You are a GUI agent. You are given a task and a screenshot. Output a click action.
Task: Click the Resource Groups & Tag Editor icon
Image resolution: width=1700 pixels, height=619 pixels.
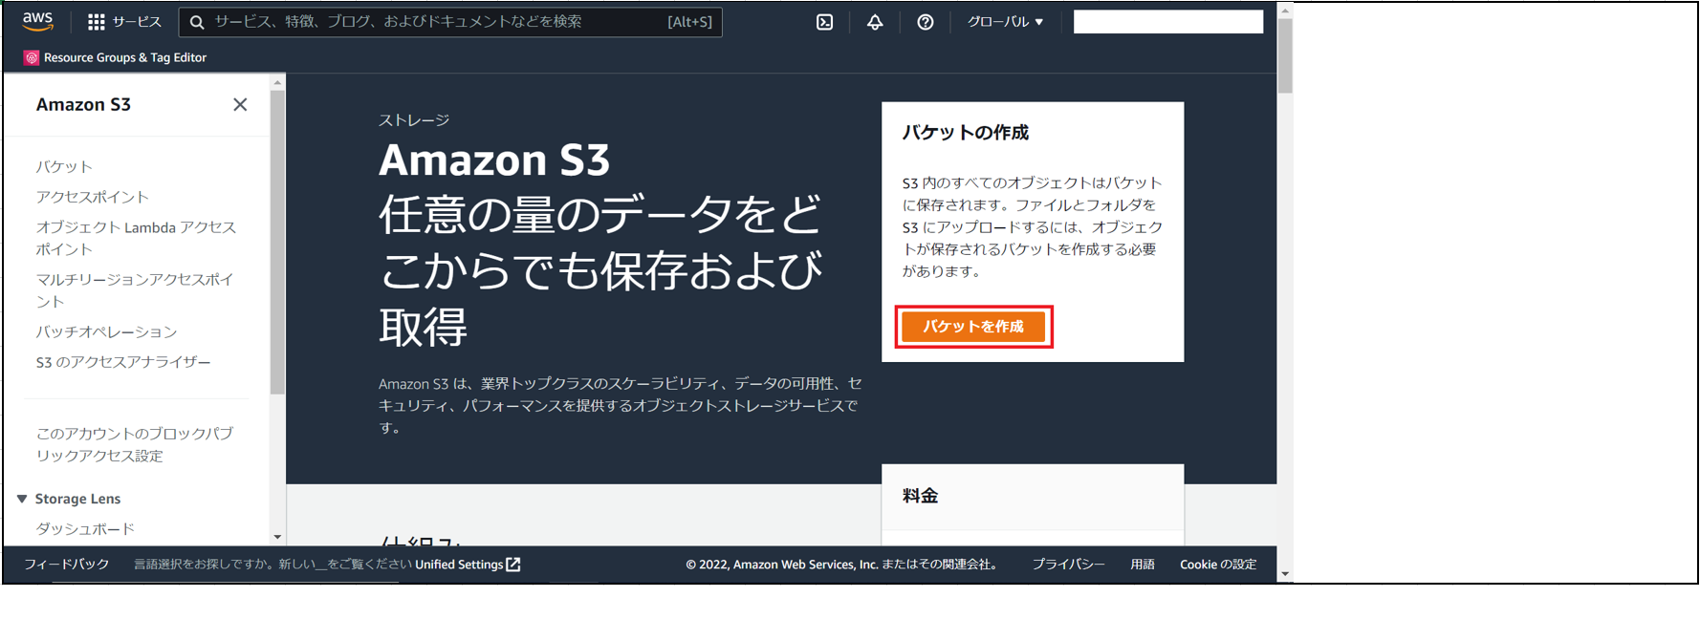[x=32, y=57]
